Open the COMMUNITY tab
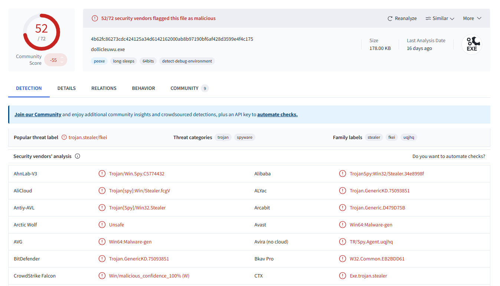Viewport: 500px width, 286px height. tap(189, 88)
